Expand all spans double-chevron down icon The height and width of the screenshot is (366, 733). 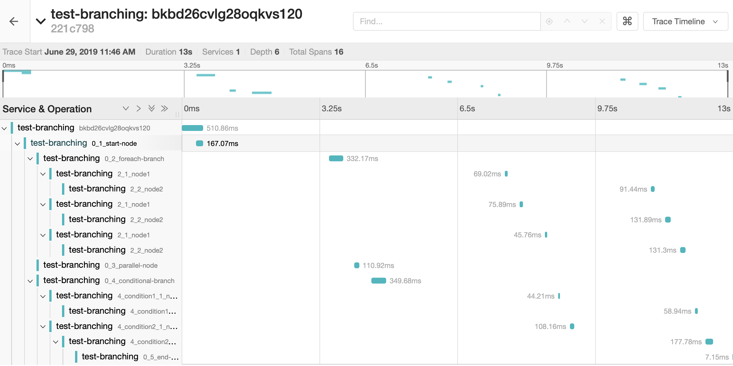151,108
